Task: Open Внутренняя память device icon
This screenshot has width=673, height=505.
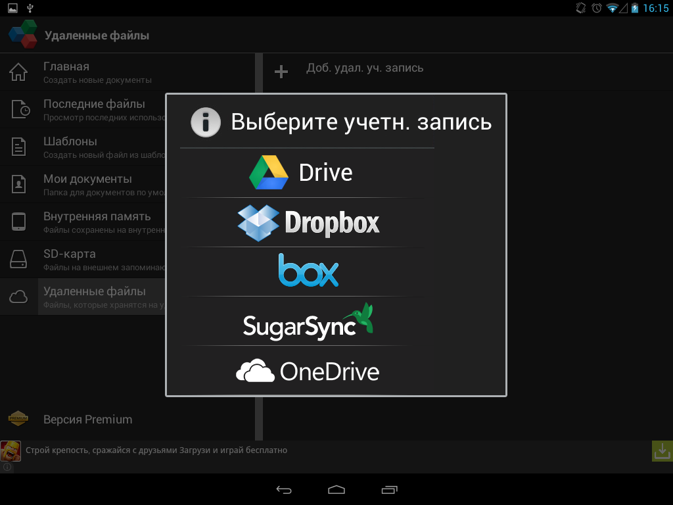Action: pyautogui.click(x=18, y=222)
